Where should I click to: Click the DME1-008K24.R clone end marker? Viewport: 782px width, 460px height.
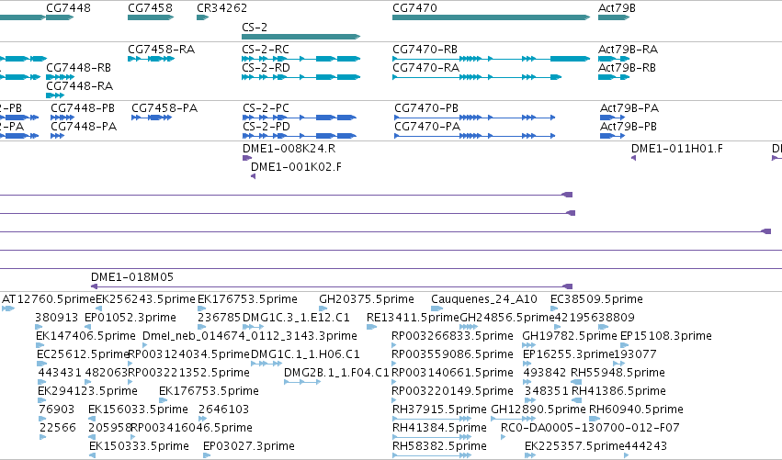click(247, 158)
